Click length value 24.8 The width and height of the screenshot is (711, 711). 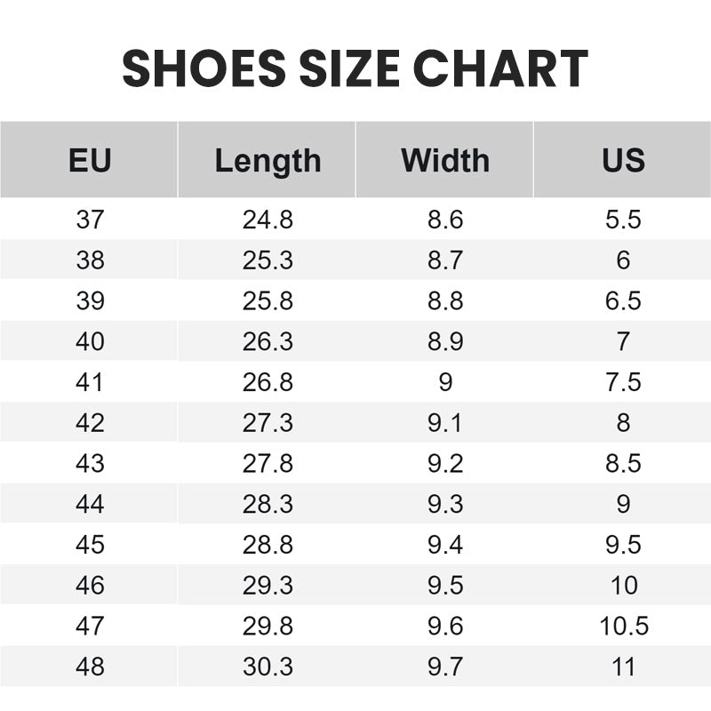[x=268, y=220]
